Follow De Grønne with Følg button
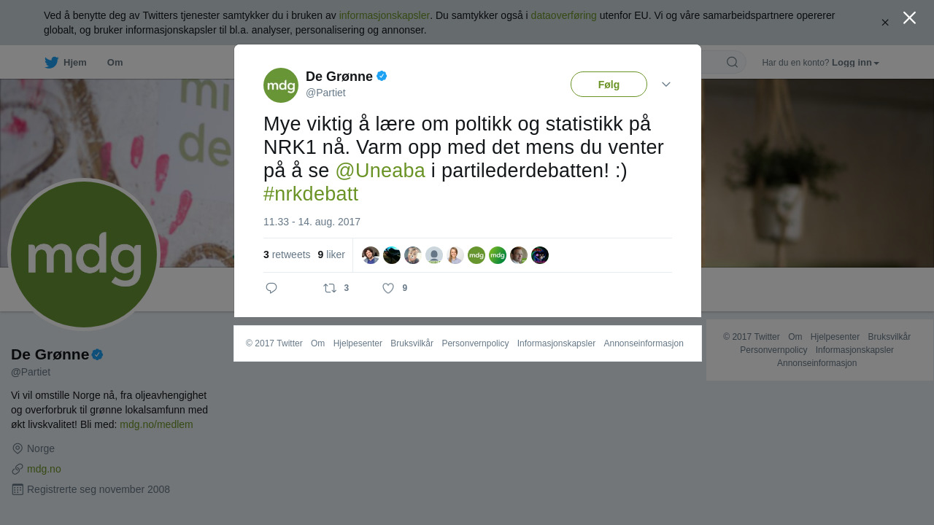Image resolution: width=934 pixels, height=525 pixels. [609, 85]
